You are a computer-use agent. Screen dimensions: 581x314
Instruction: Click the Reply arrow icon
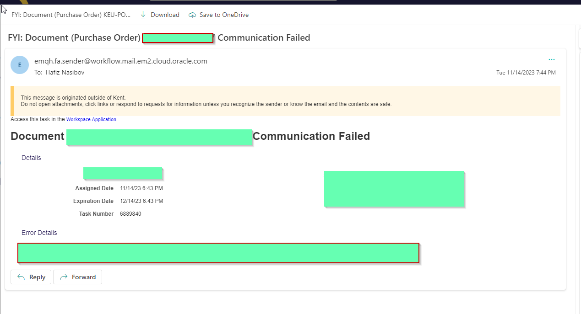(22, 277)
